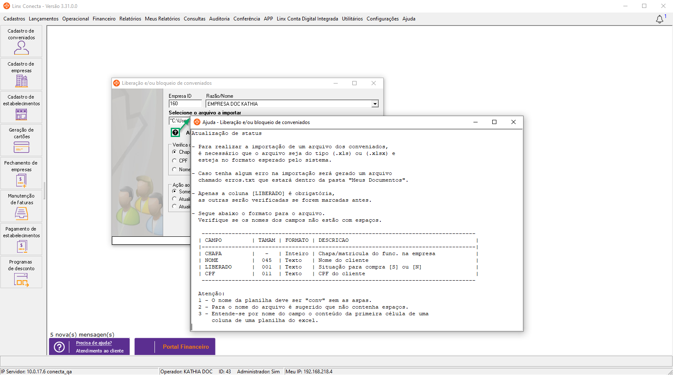Click the icon in Ajuda window title bar
The height and width of the screenshot is (375, 673).
(197, 122)
